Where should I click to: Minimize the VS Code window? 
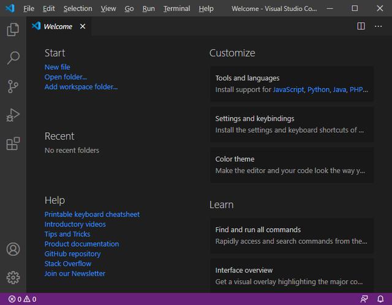[x=330, y=8]
